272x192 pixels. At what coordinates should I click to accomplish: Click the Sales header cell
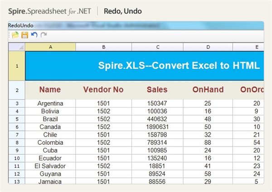coord(157,90)
